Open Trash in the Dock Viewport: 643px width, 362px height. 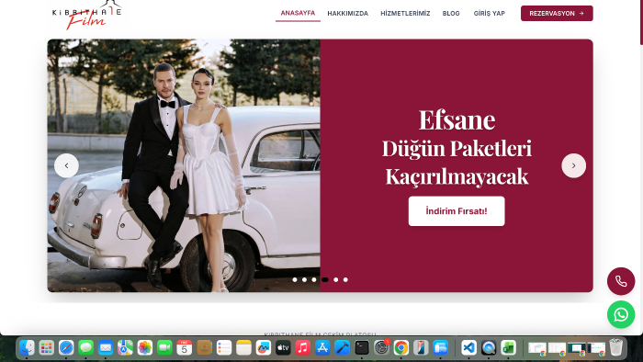616,348
